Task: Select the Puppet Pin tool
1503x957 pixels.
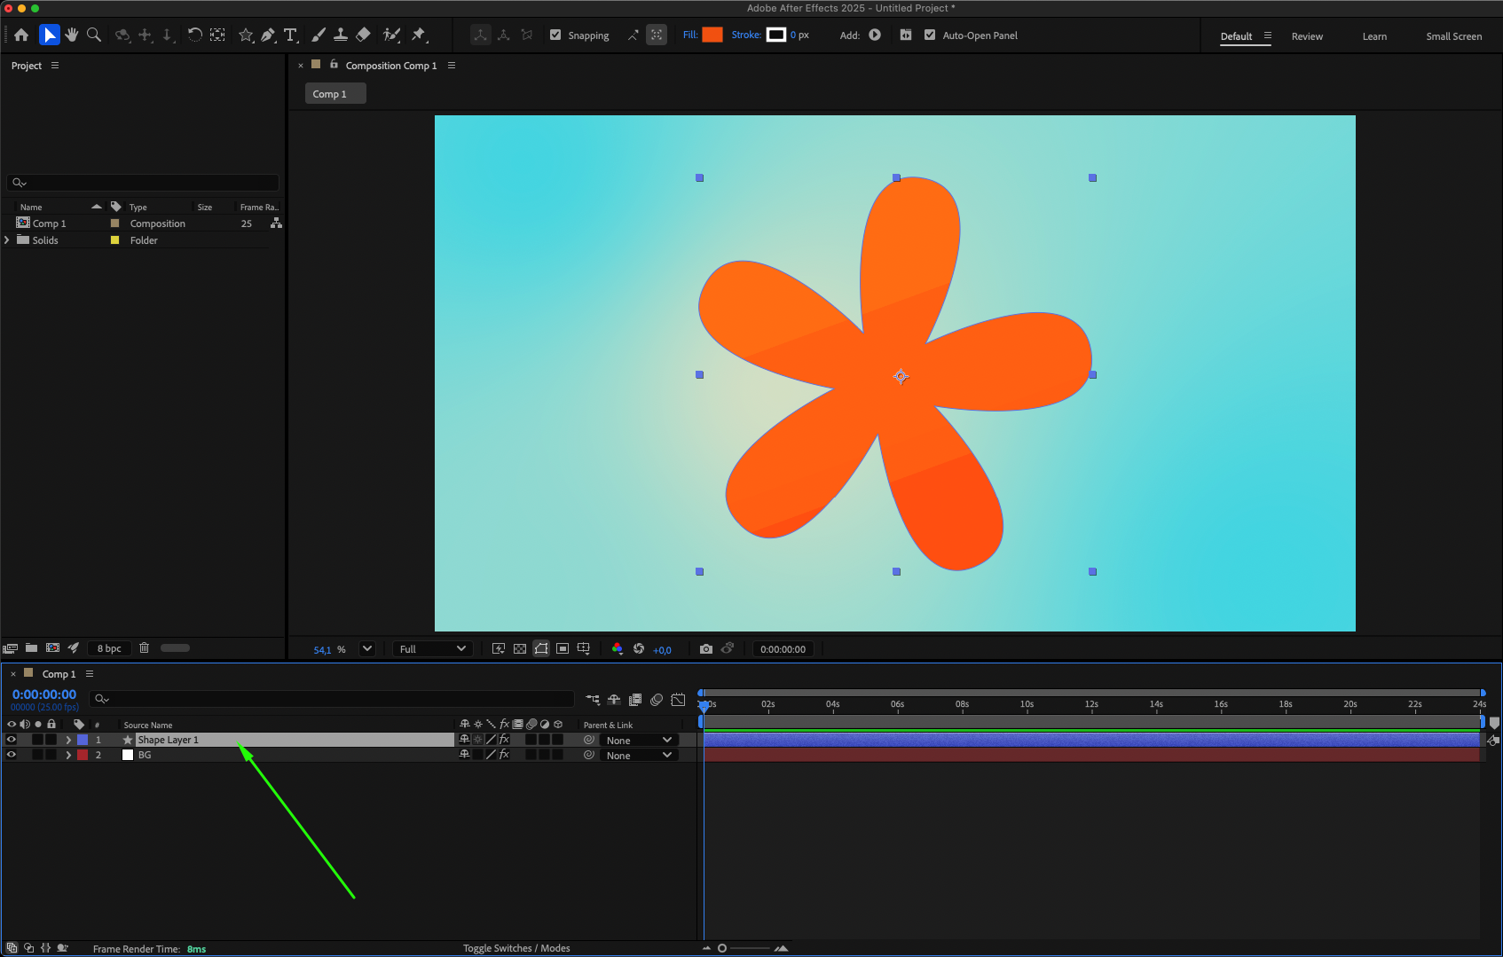Action: 419,35
